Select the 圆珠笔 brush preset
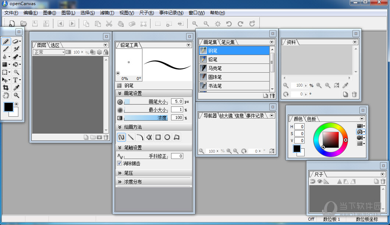The width and height of the screenshot is (390, 225). click(x=234, y=77)
